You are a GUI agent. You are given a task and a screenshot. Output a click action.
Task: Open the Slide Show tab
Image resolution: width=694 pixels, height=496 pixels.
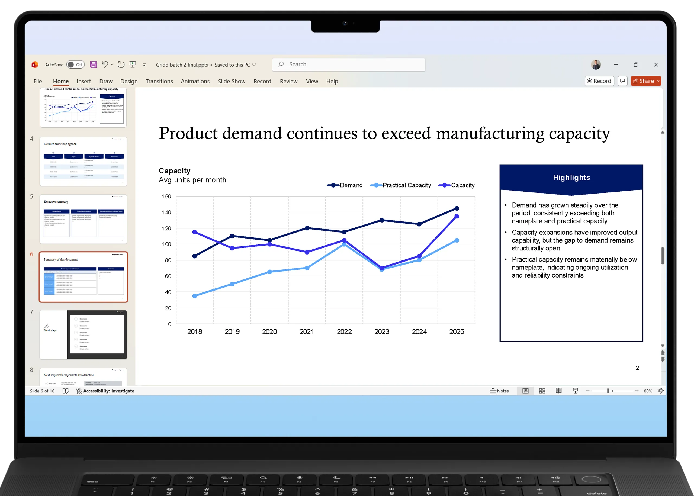pos(231,81)
